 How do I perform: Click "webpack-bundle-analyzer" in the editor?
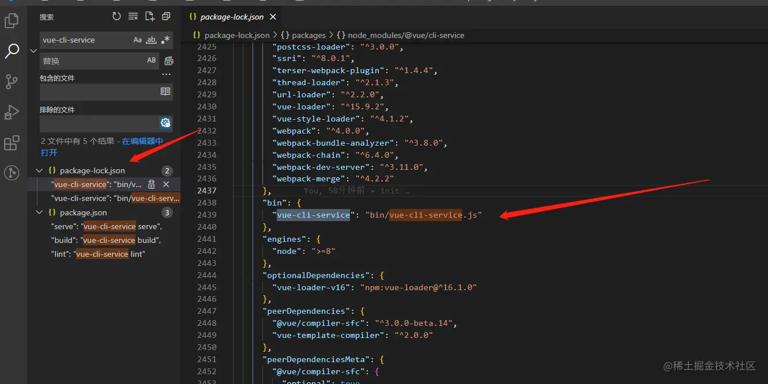tap(333, 143)
